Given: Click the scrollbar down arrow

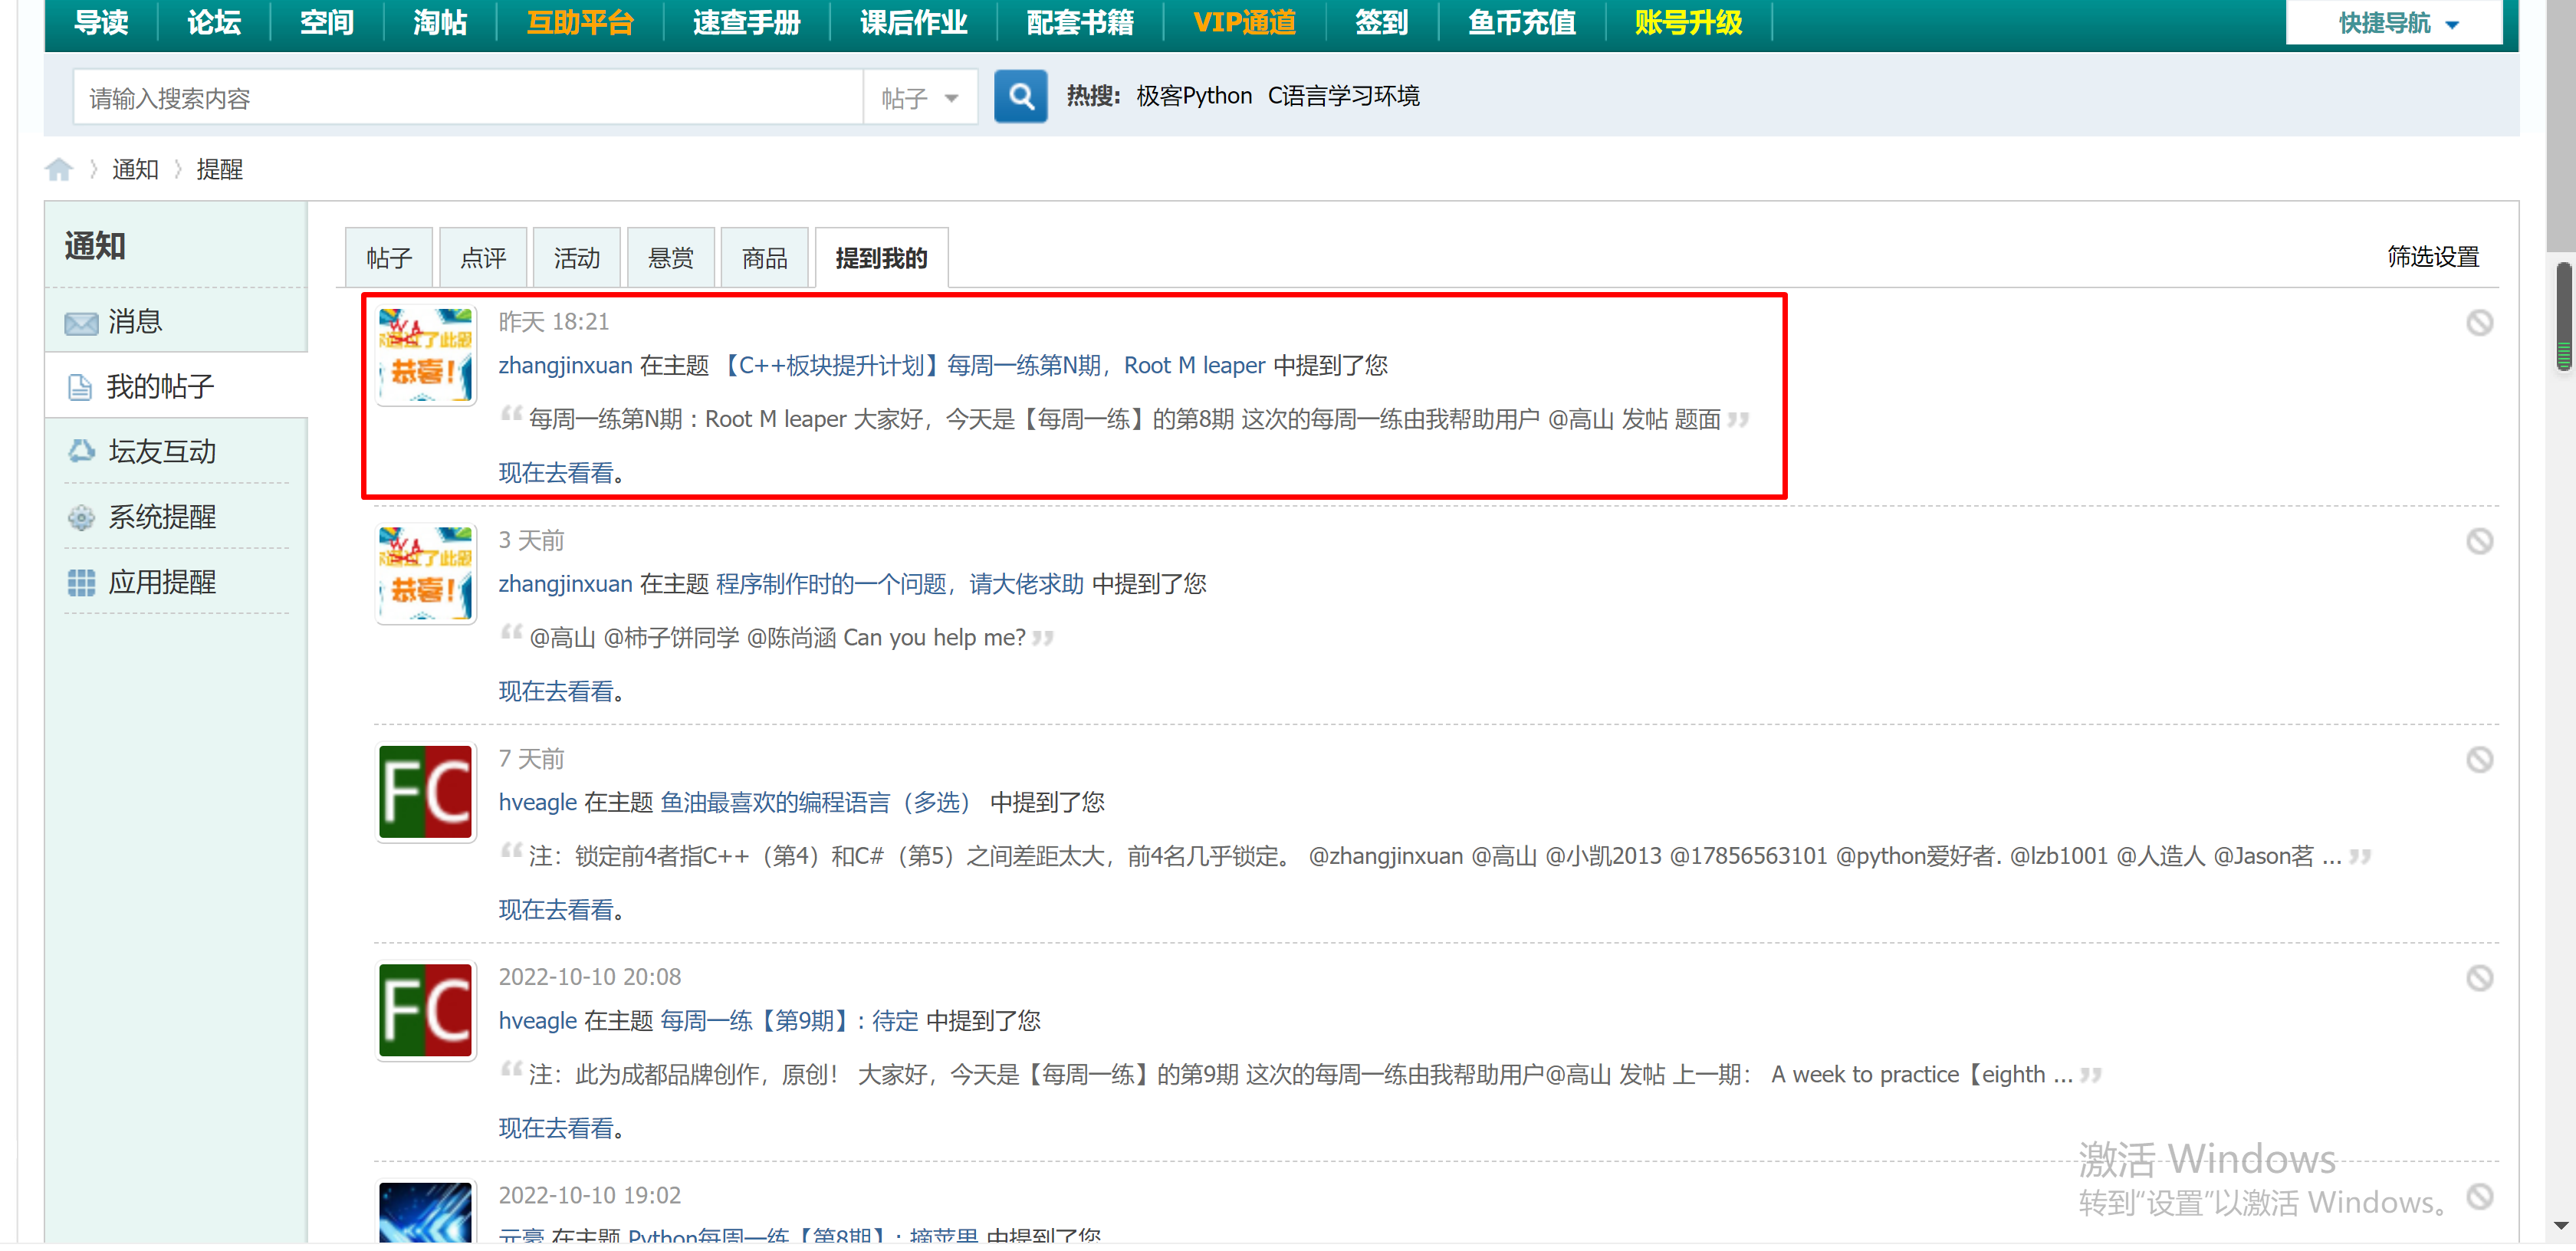Looking at the screenshot, I should 2561,1225.
